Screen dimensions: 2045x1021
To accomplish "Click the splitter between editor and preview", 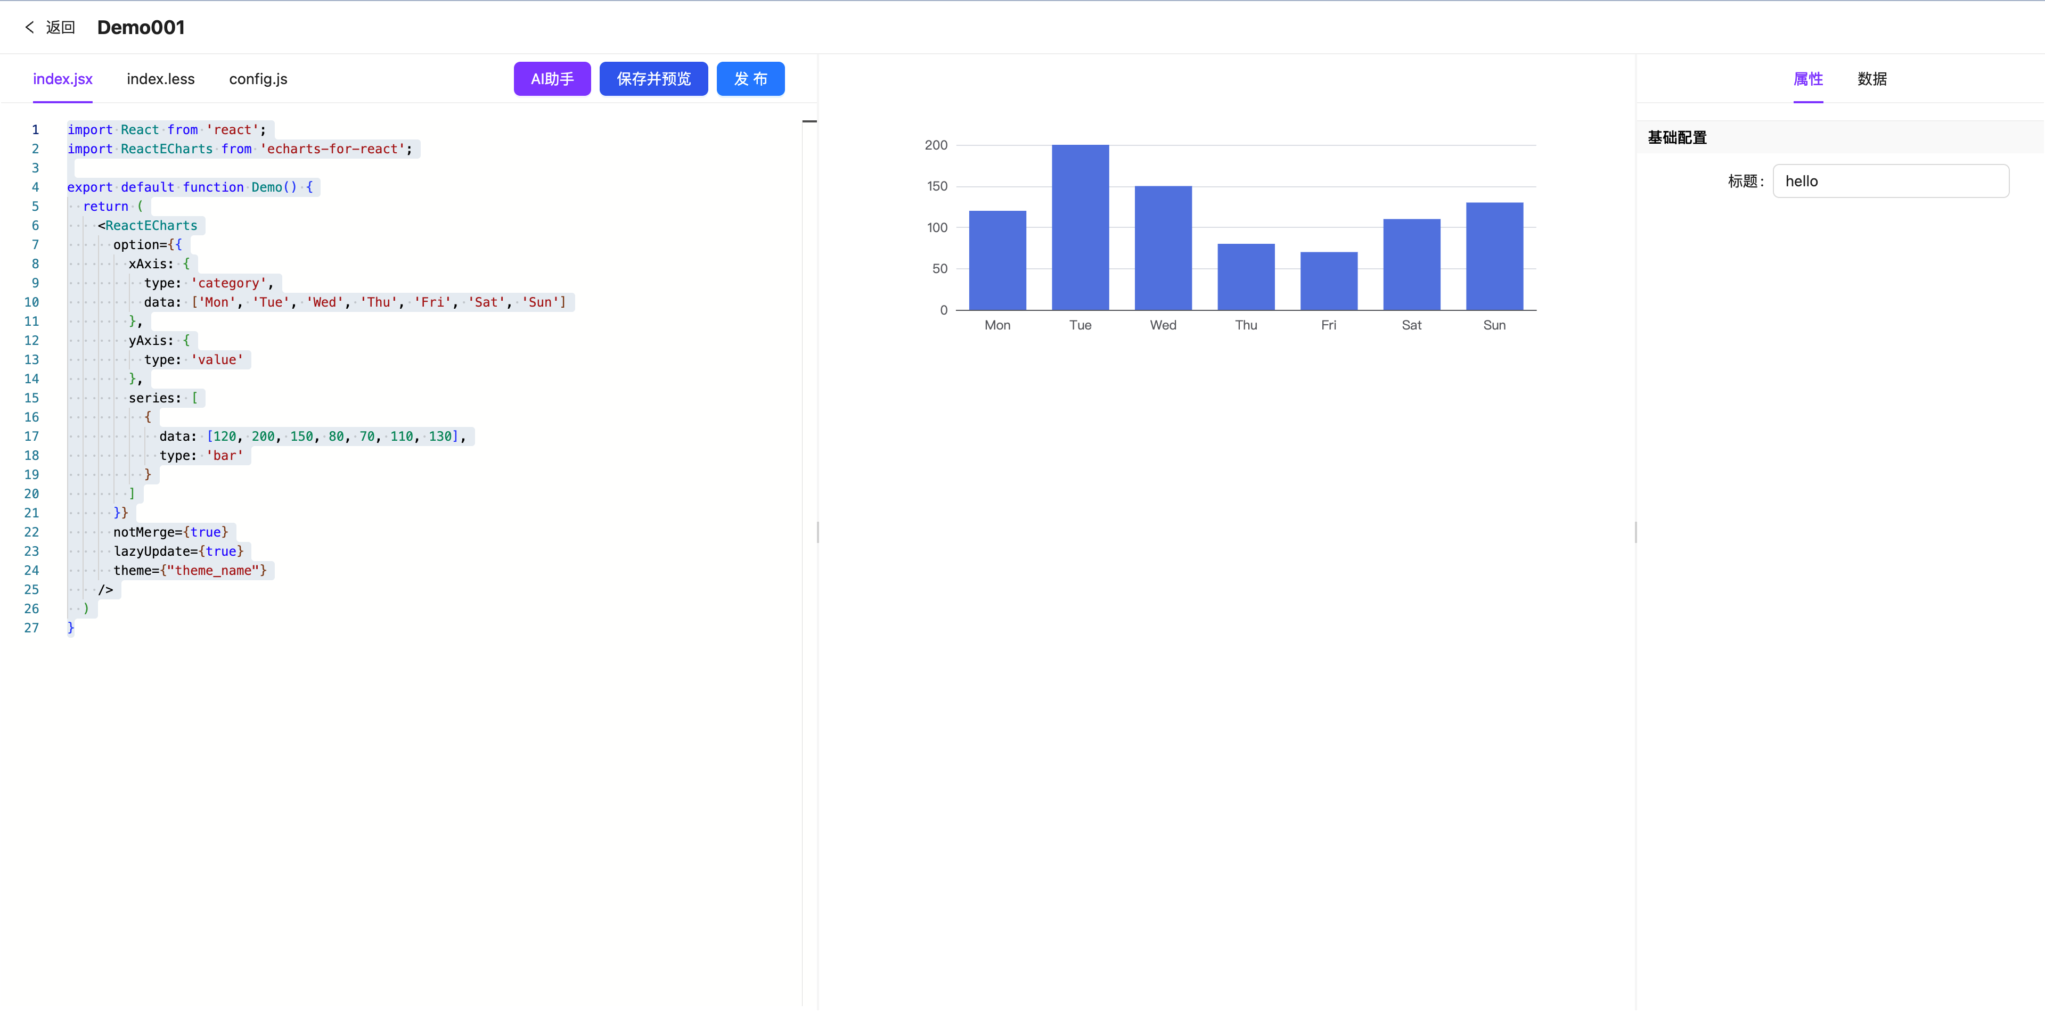I will (817, 531).
